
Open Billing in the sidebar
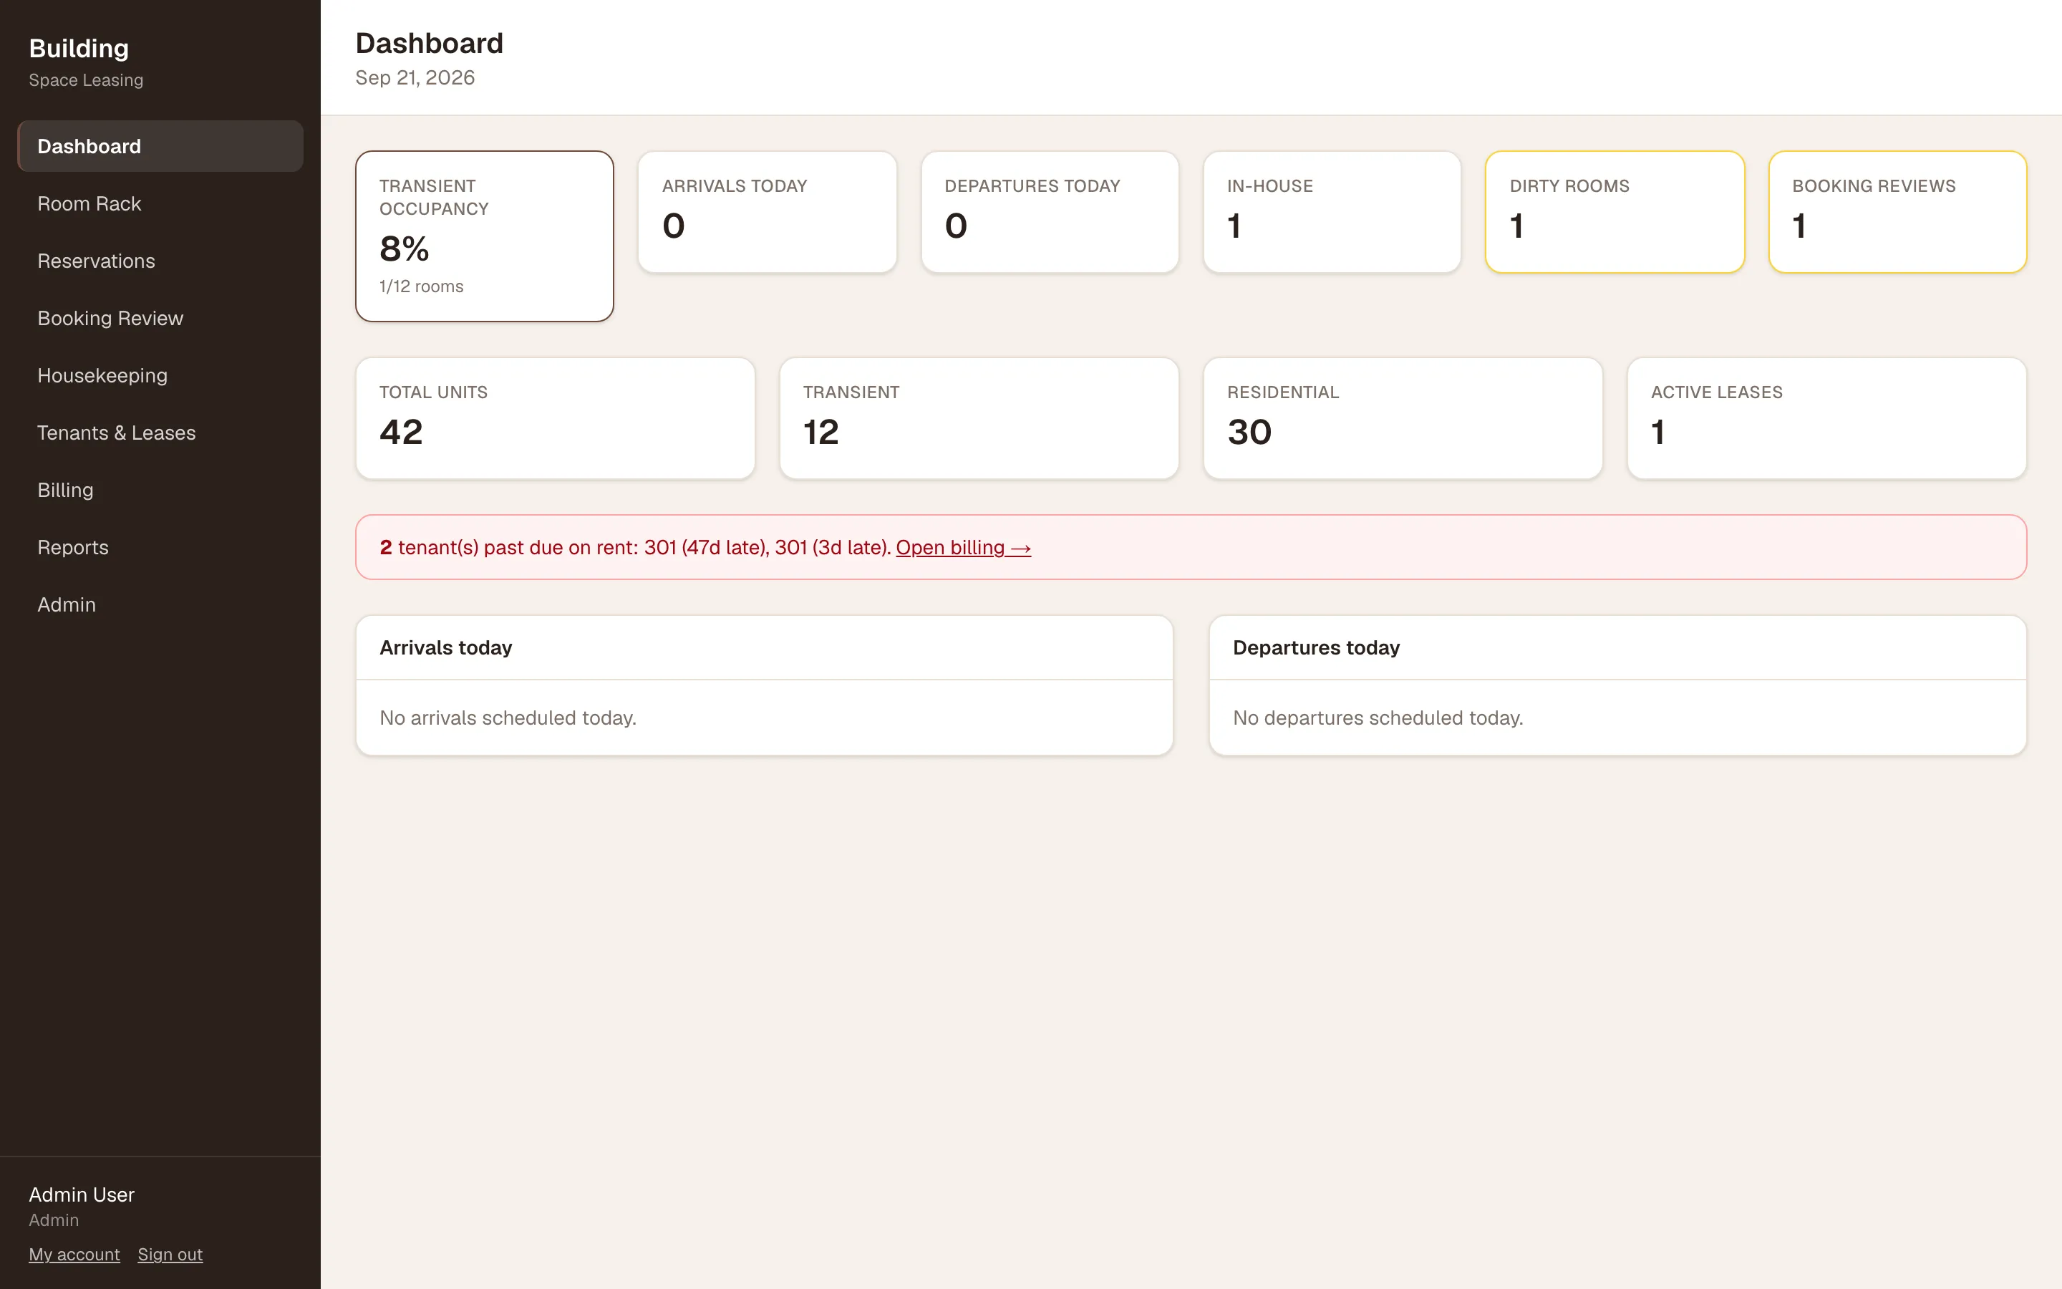(160, 489)
